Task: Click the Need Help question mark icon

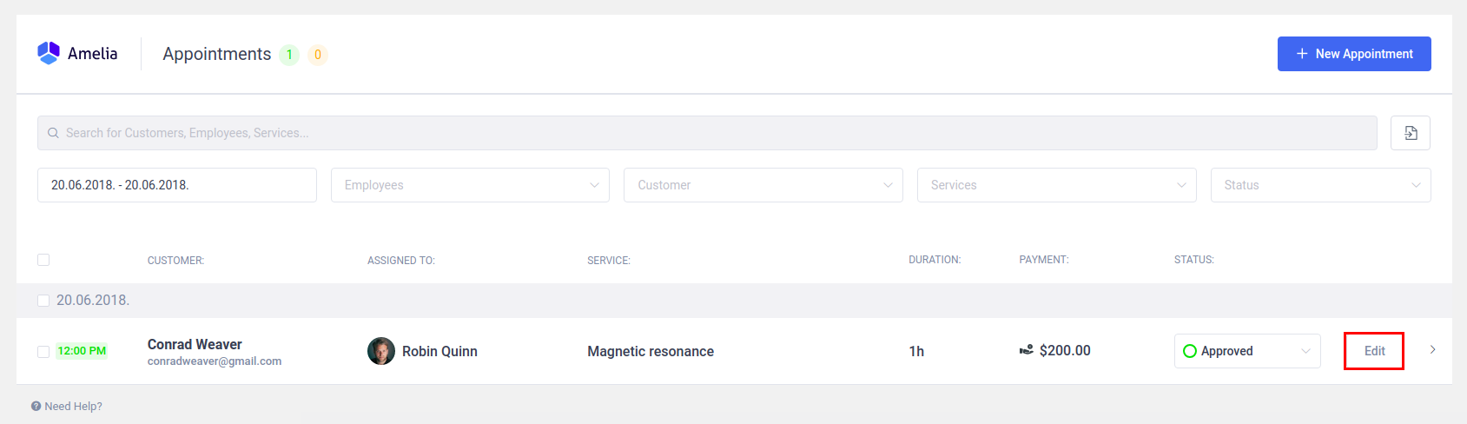Action: 36,406
